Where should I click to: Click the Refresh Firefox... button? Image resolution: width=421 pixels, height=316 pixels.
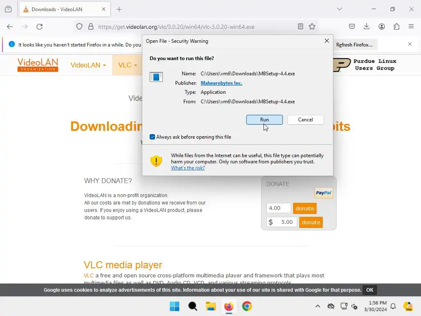(354, 44)
